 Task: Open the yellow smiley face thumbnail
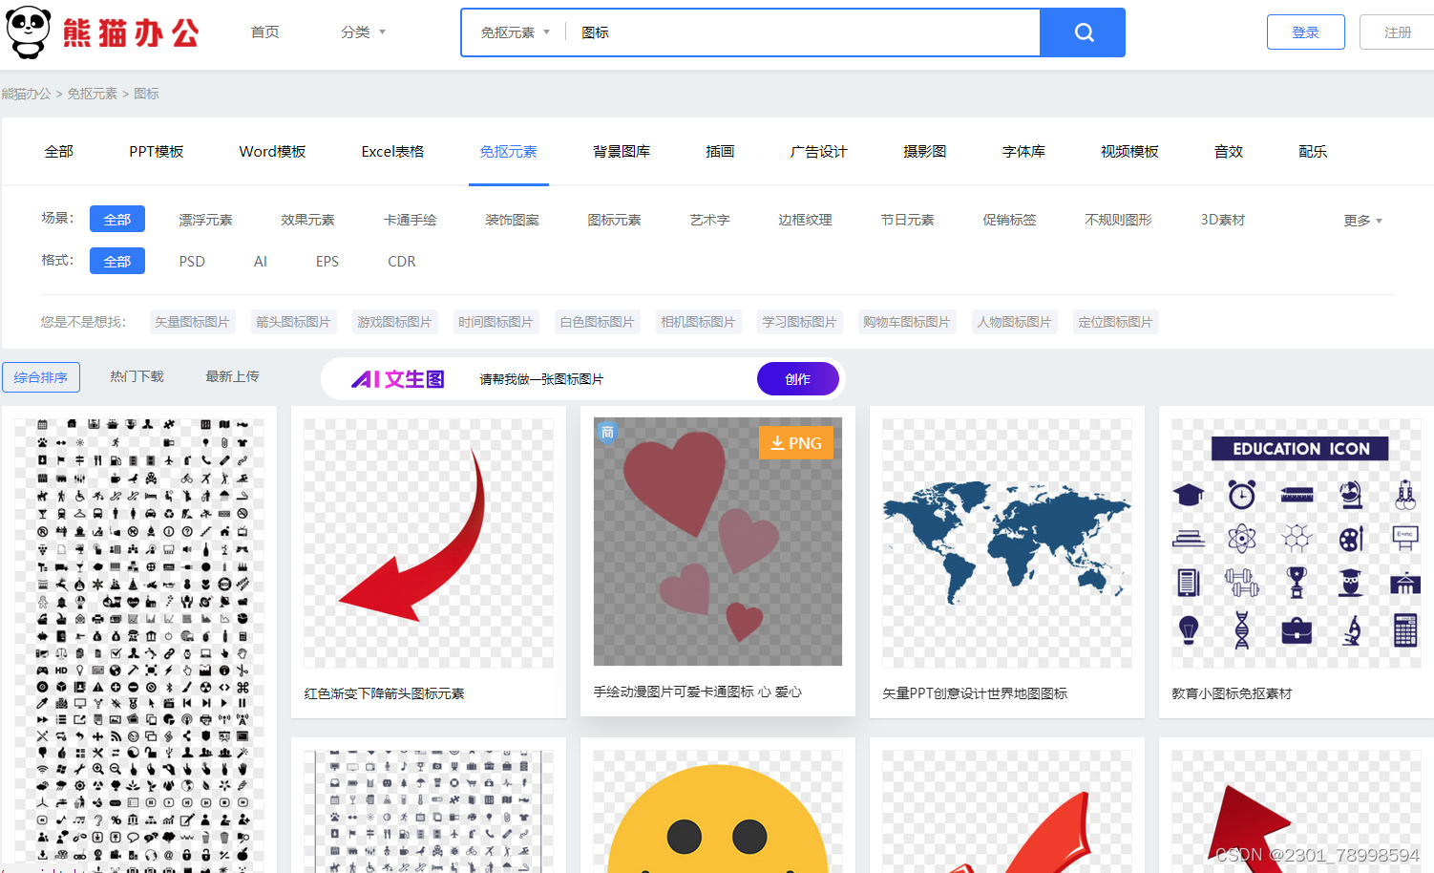point(718,810)
